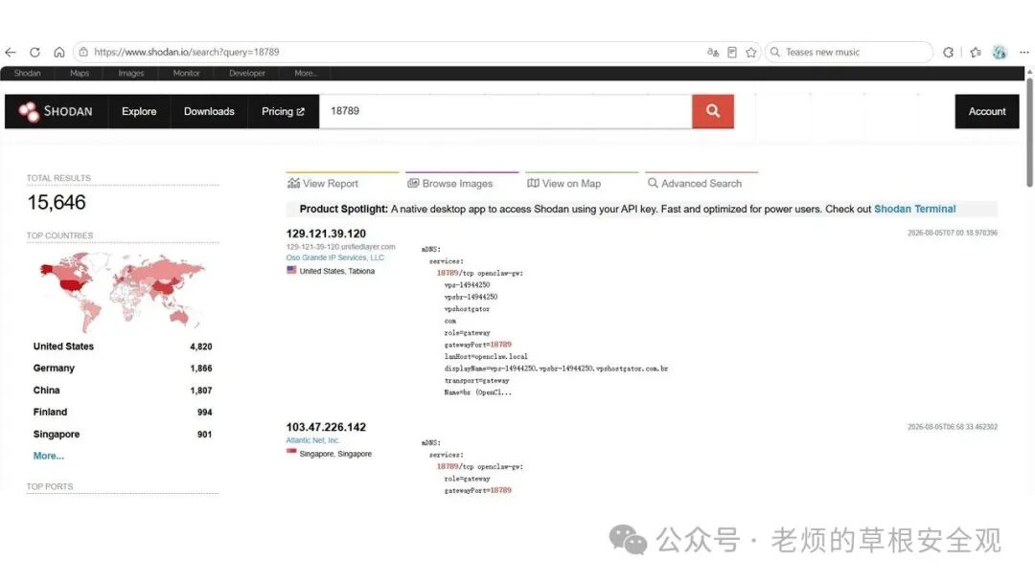Click the browser extensions icon

tap(948, 52)
